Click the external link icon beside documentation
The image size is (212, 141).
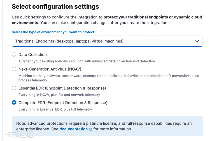click(90, 129)
